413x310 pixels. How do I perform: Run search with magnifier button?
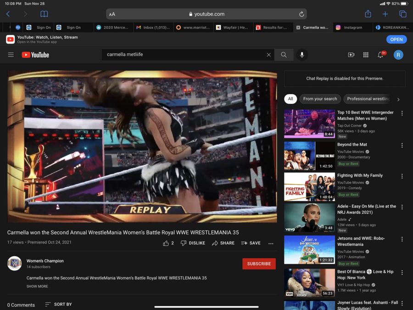pos(284,55)
